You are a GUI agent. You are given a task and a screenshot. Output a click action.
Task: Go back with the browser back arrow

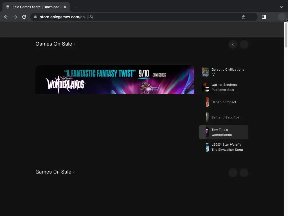click(x=6, y=17)
